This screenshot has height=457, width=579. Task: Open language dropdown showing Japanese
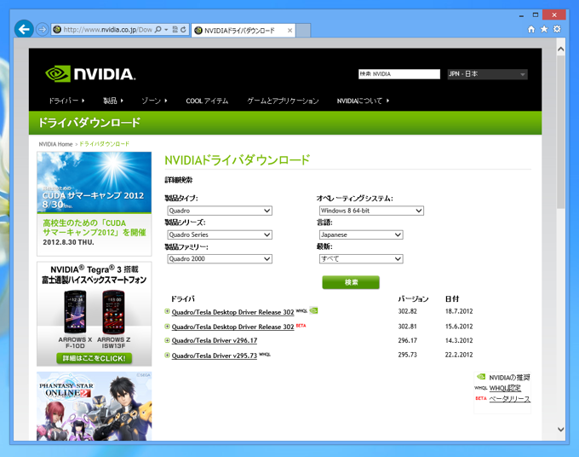click(361, 234)
